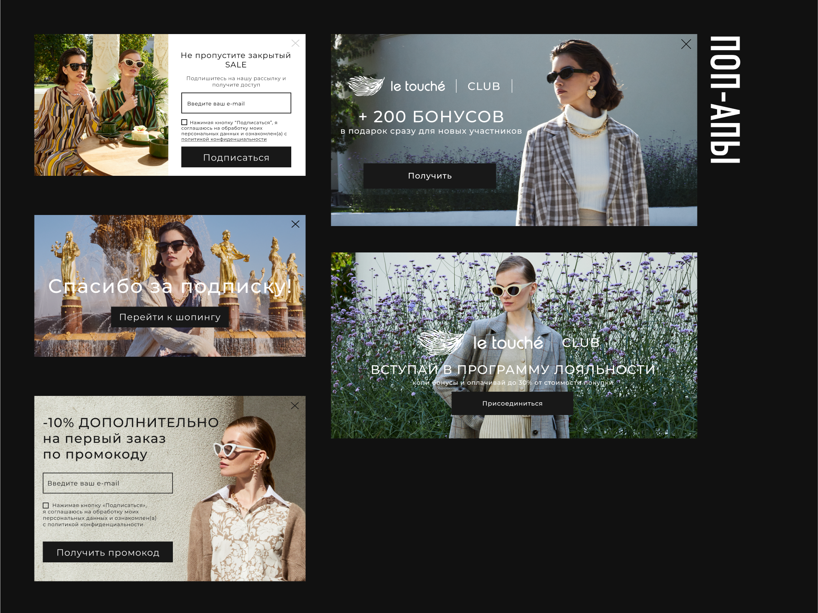Viewport: 818px width, 613px height.
Task: Close the 200 bonus club popup
Action: pos(686,44)
